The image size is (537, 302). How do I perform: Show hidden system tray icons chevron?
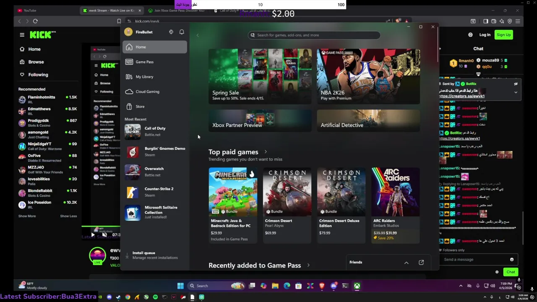[x=461, y=286]
